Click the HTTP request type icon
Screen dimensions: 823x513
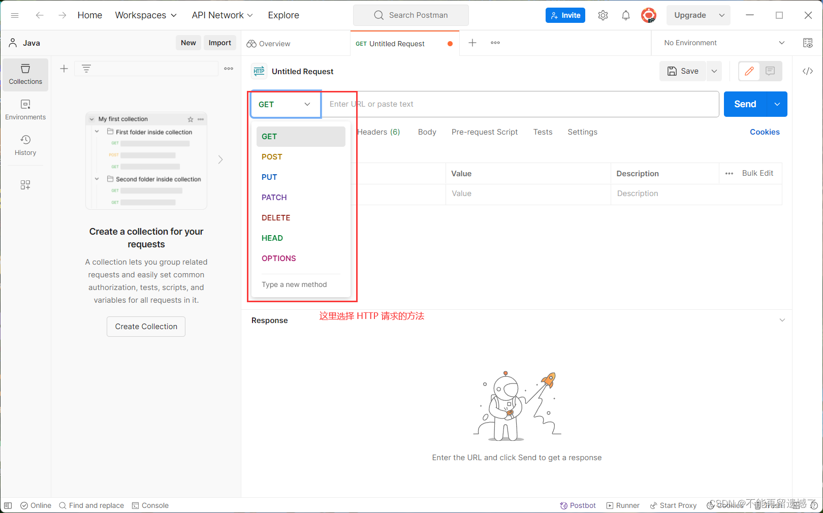pyautogui.click(x=259, y=71)
